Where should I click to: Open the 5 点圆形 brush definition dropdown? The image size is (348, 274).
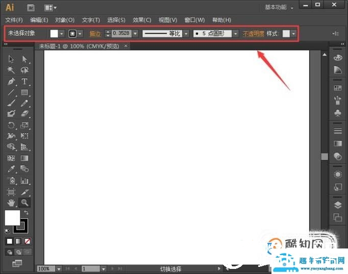click(x=235, y=34)
